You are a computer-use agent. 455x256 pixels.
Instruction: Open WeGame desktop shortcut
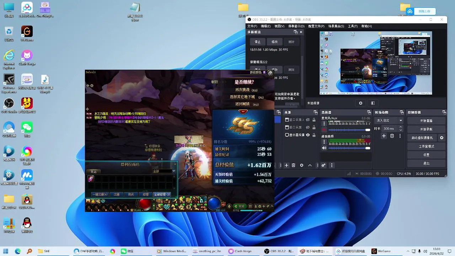click(x=27, y=33)
